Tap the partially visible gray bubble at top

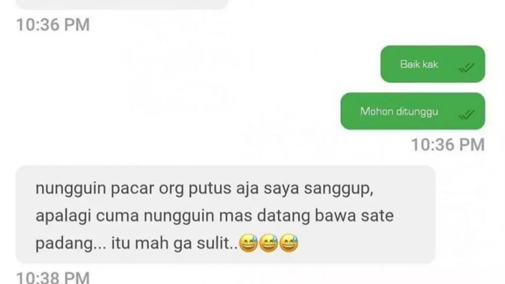click(x=122, y=4)
